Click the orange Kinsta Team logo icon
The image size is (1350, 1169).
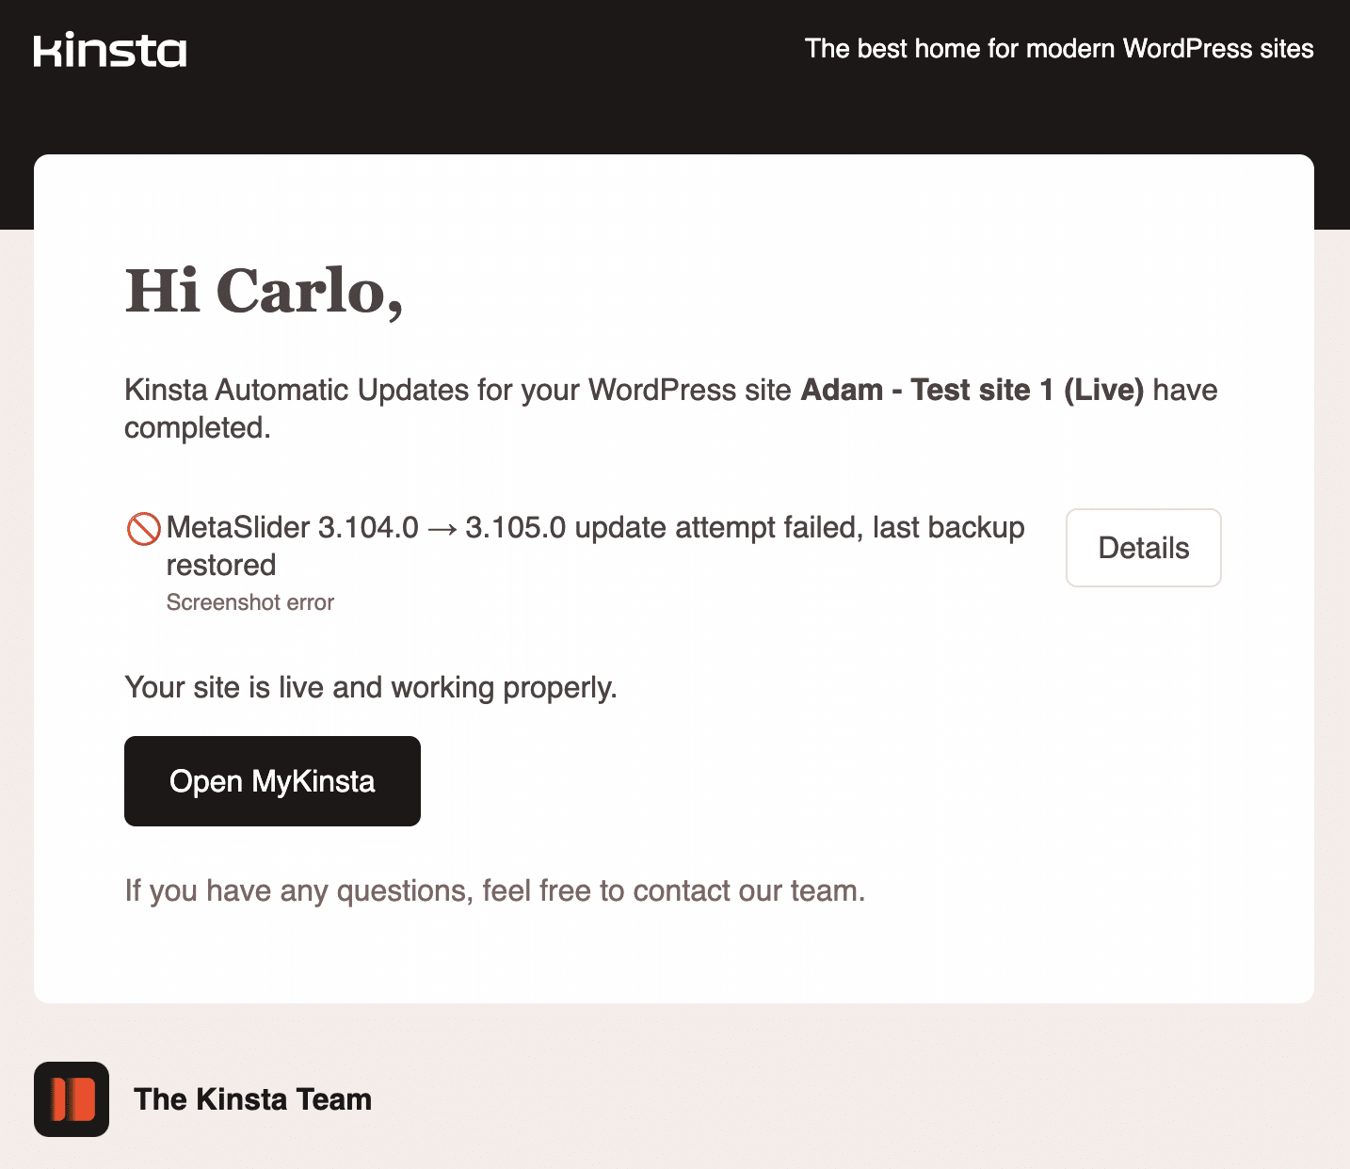pos(72,1099)
